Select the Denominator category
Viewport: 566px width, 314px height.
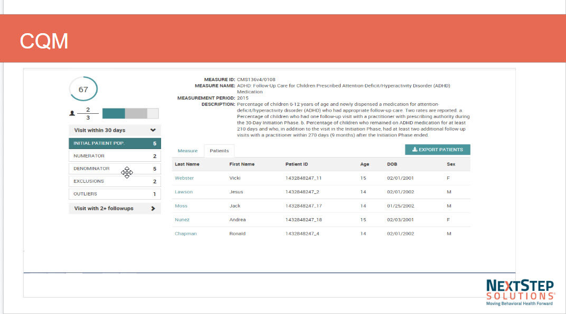115,169
